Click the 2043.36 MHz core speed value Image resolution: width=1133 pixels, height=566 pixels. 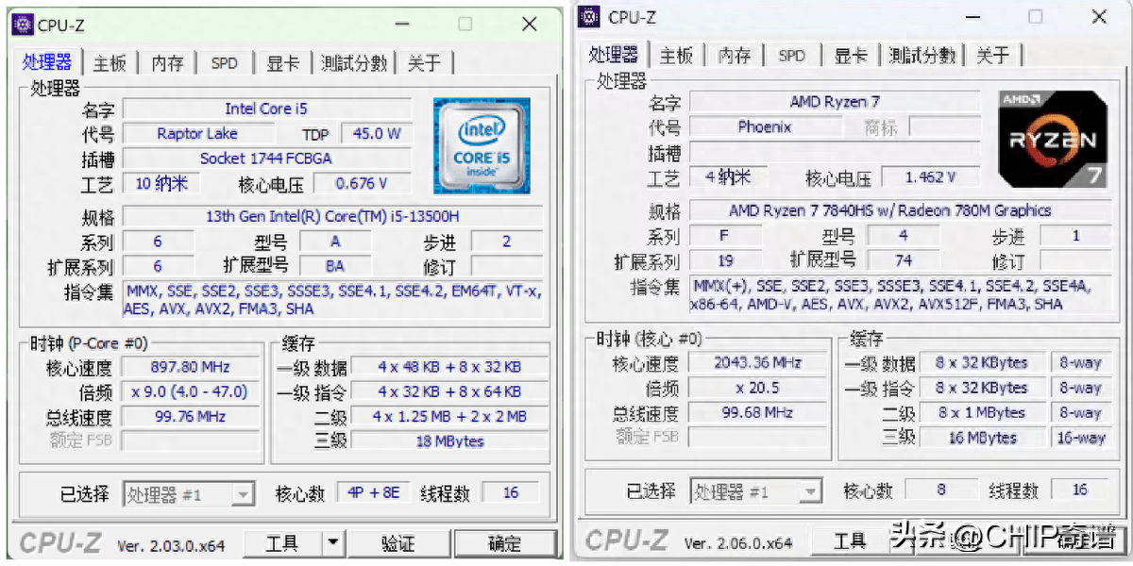pyautogui.click(x=758, y=362)
